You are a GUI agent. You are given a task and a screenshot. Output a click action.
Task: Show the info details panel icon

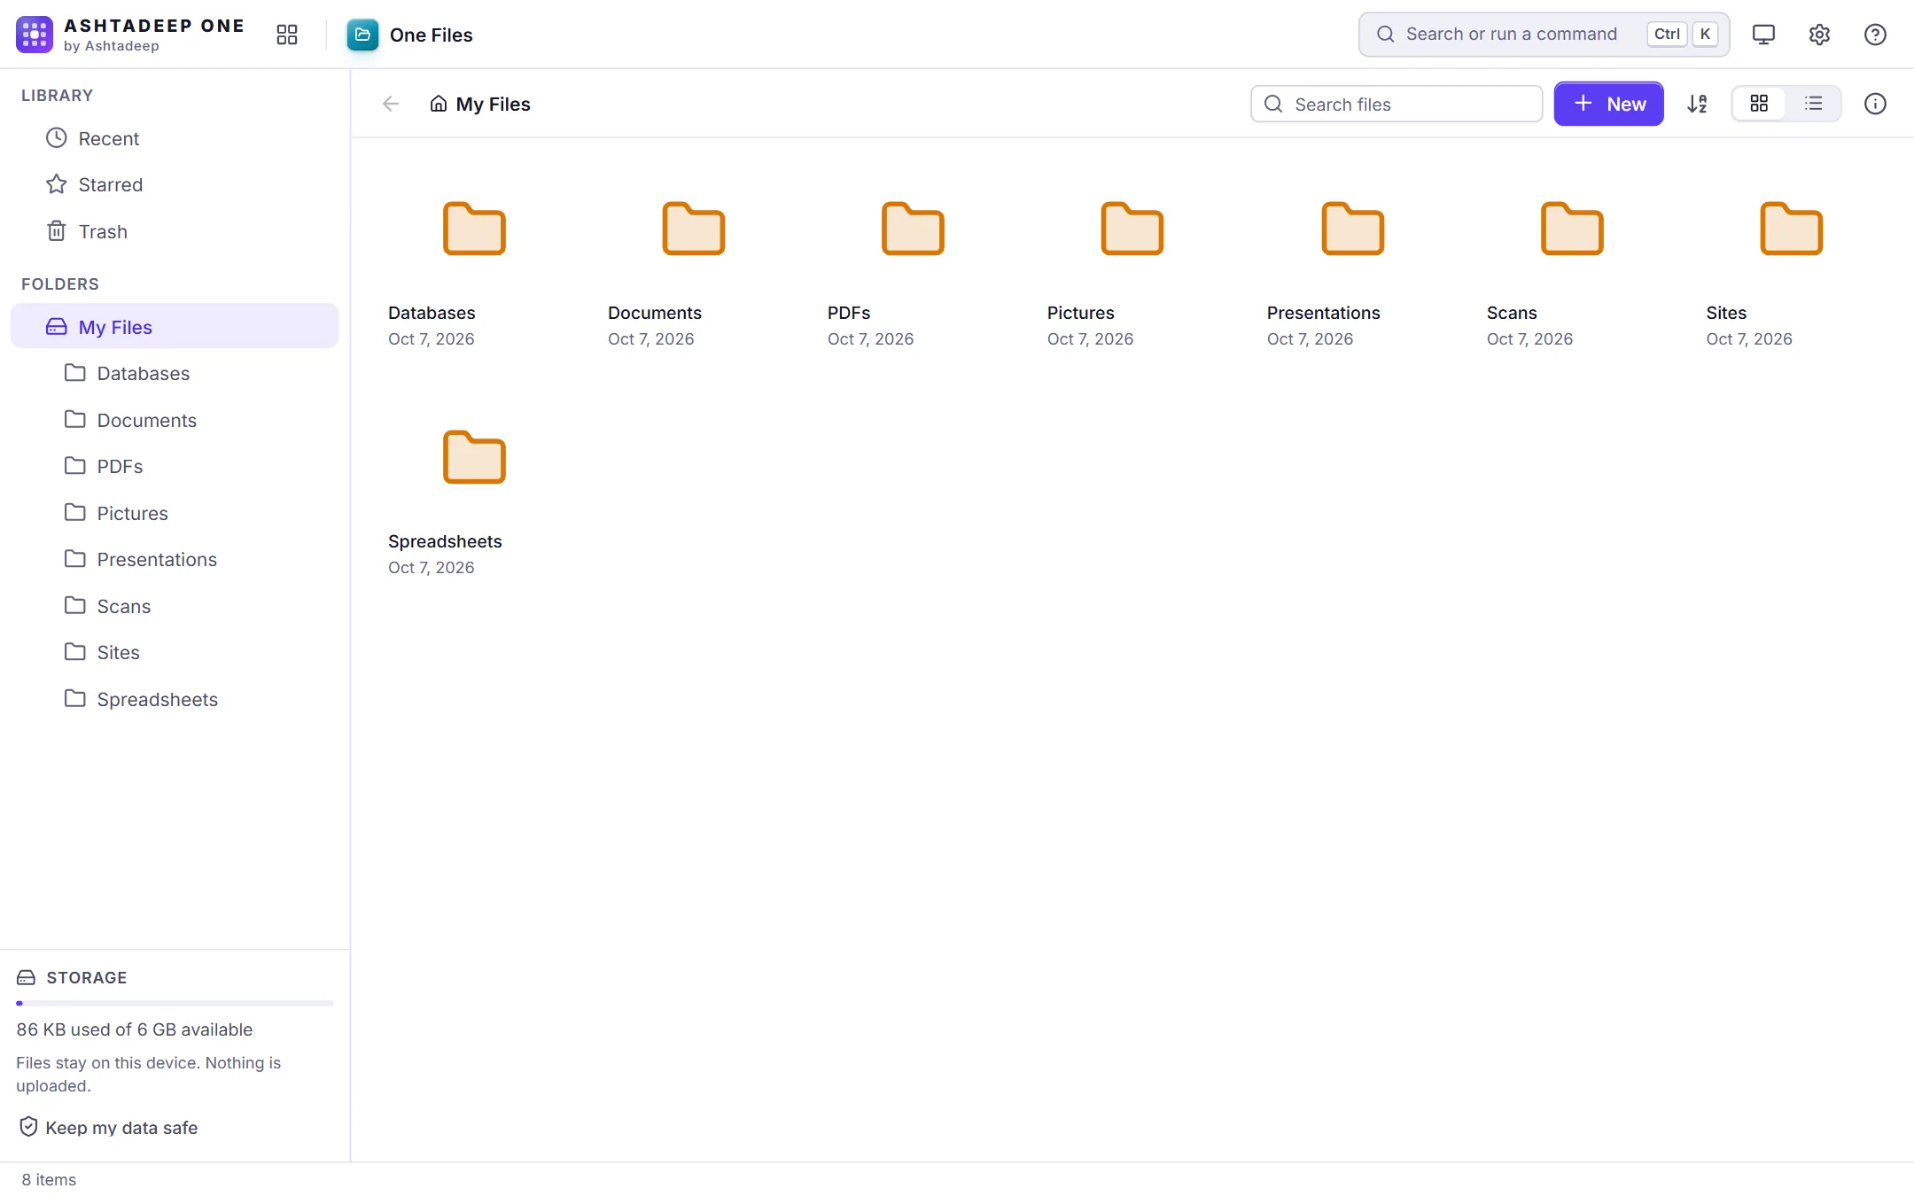(x=1875, y=104)
